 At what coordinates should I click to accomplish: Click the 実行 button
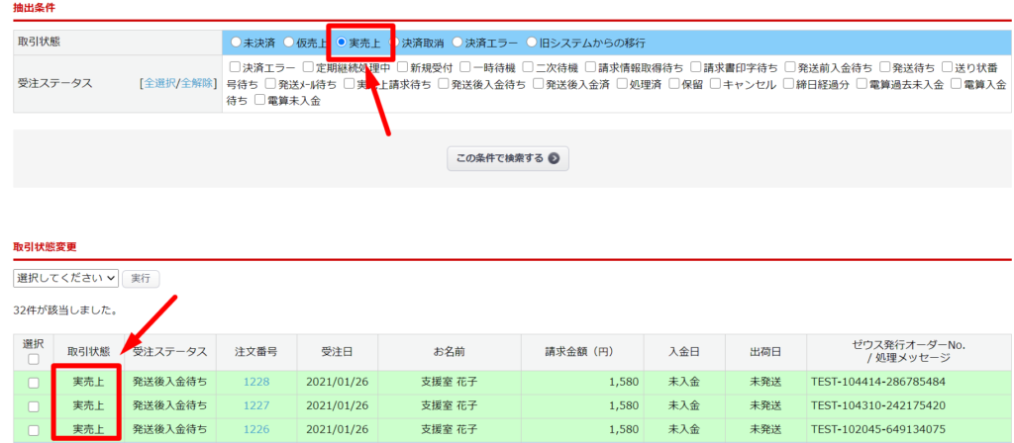[x=142, y=279]
